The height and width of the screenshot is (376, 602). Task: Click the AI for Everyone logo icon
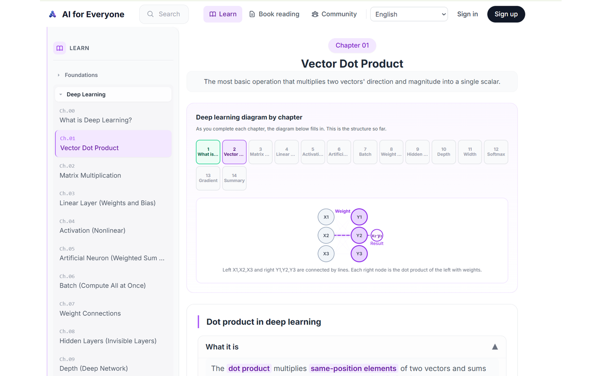coord(53,14)
